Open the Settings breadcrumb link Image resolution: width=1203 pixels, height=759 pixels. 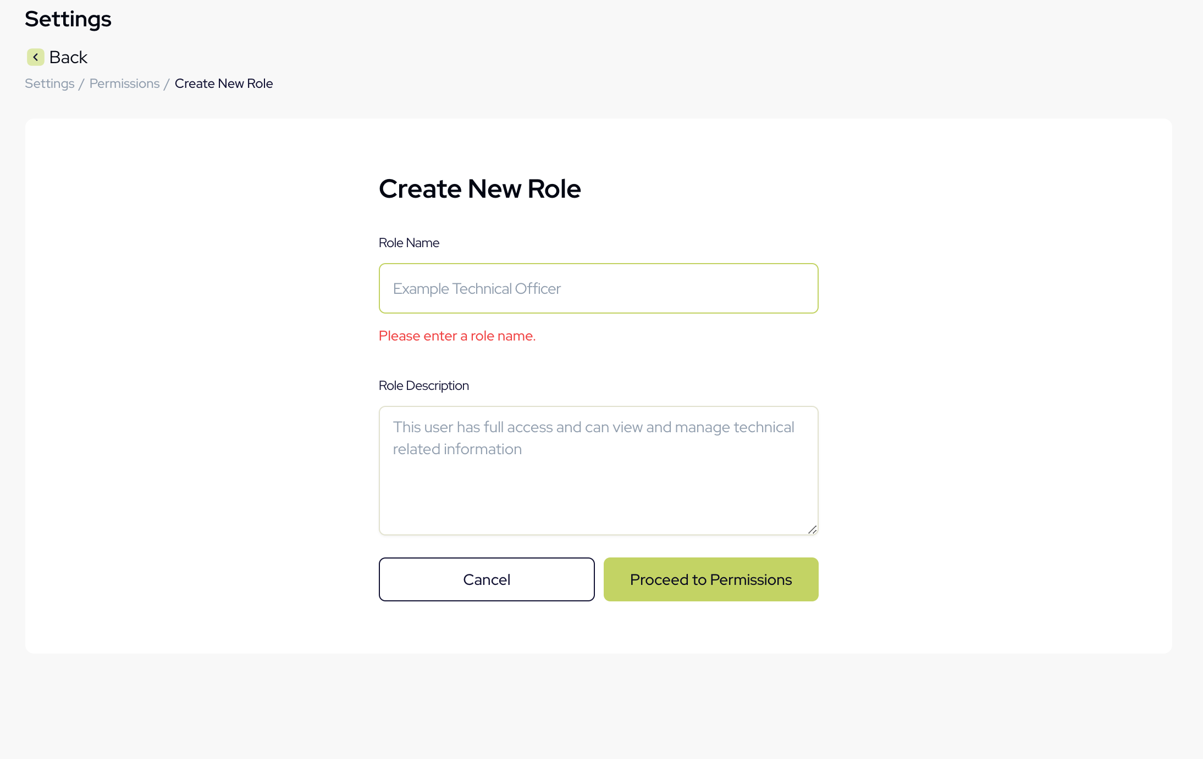(x=49, y=83)
